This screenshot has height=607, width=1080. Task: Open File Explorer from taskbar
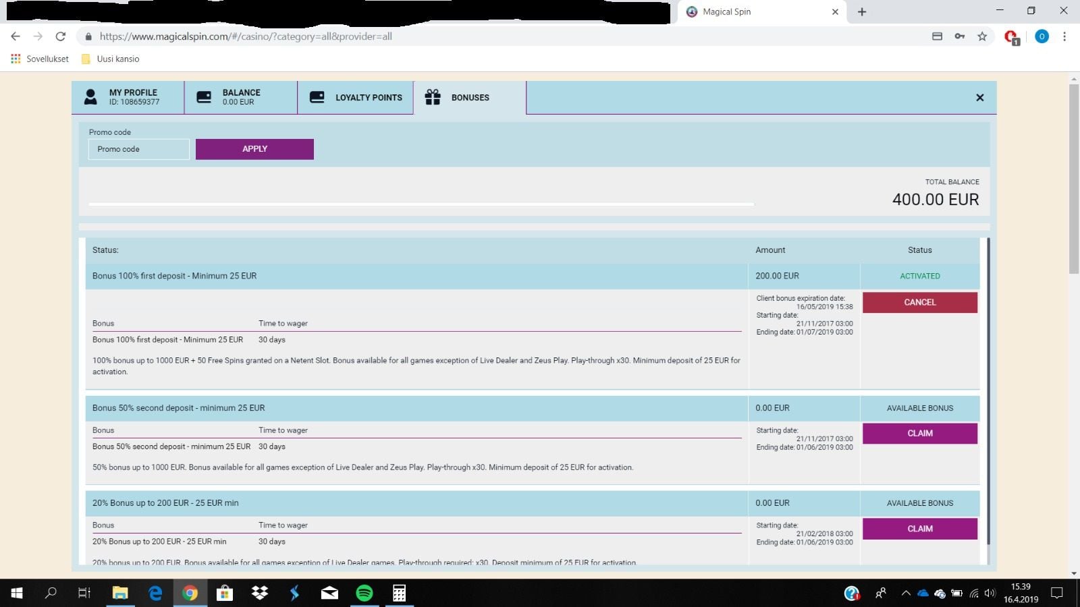click(x=120, y=593)
